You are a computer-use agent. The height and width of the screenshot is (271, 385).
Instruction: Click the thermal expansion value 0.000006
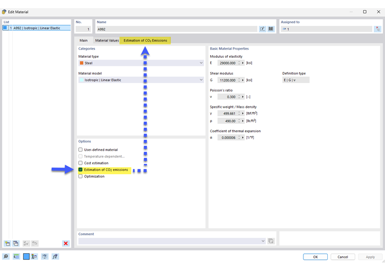(x=227, y=138)
